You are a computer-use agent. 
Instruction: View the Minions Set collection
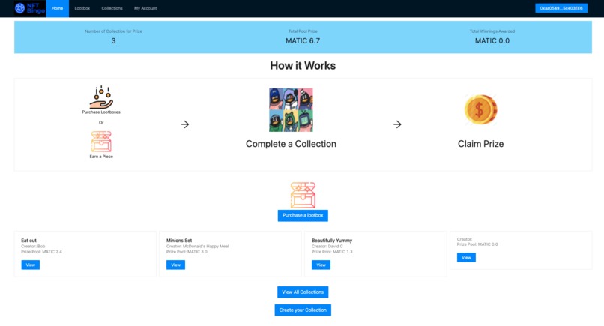[175, 265]
